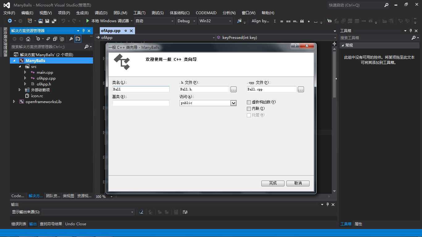This screenshot has height=237, width=422.
Task: Click the Clear All eraser icon in Output panel
Action: tap(141, 212)
